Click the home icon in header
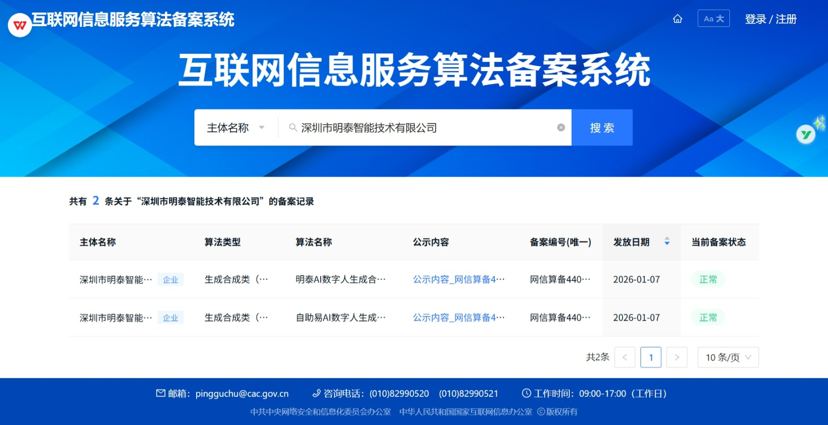Image resolution: width=828 pixels, height=425 pixels. (677, 19)
